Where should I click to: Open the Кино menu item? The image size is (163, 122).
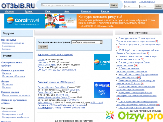48,12
